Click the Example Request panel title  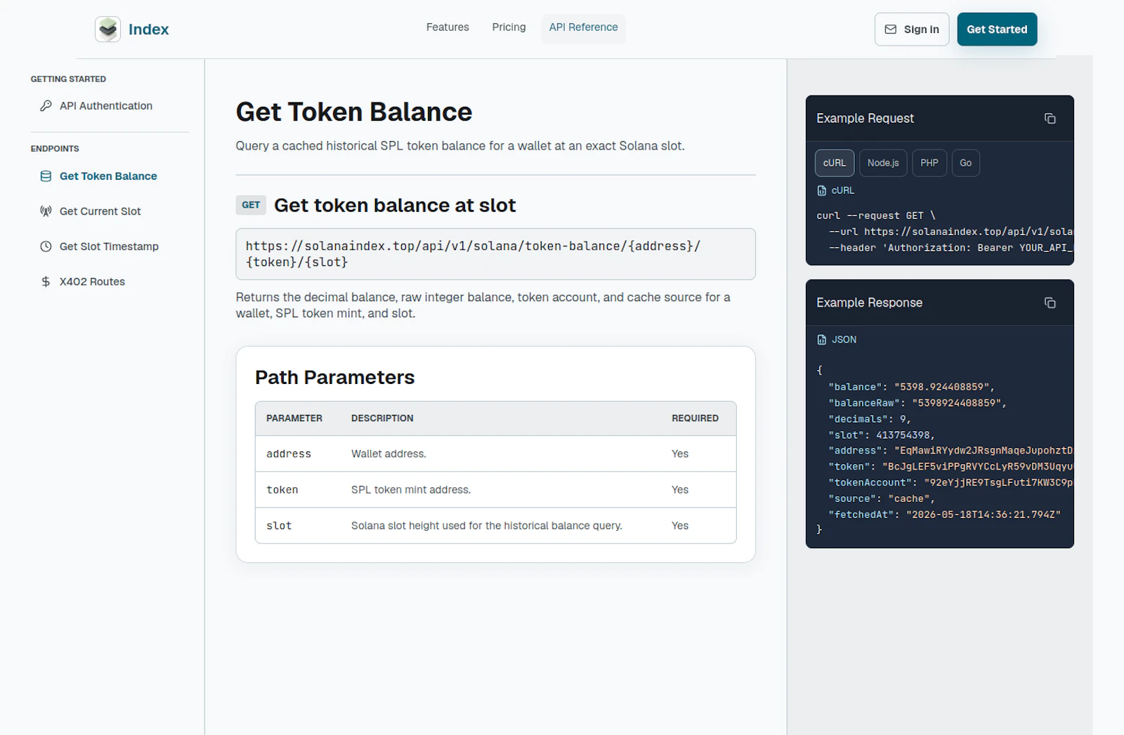point(865,119)
